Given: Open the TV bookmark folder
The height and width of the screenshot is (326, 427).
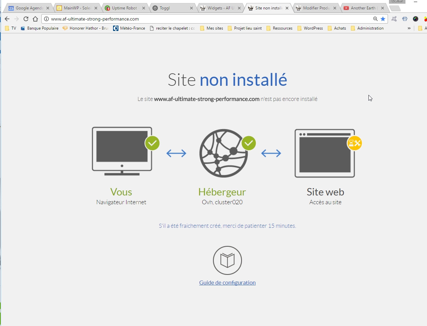Looking at the screenshot, I should click(x=11, y=28).
